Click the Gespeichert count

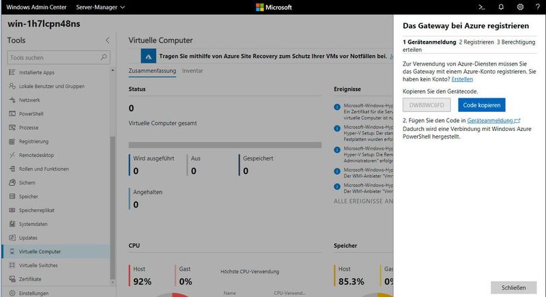click(246, 171)
